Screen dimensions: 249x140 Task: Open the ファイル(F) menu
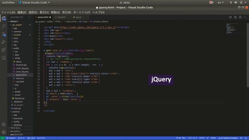[8, 12]
